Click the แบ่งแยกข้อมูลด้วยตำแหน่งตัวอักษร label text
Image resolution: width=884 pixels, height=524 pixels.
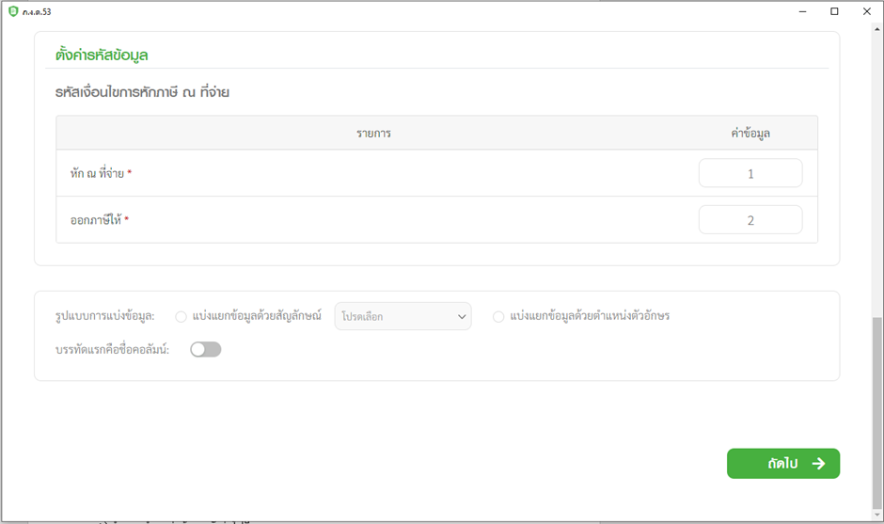coord(590,317)
